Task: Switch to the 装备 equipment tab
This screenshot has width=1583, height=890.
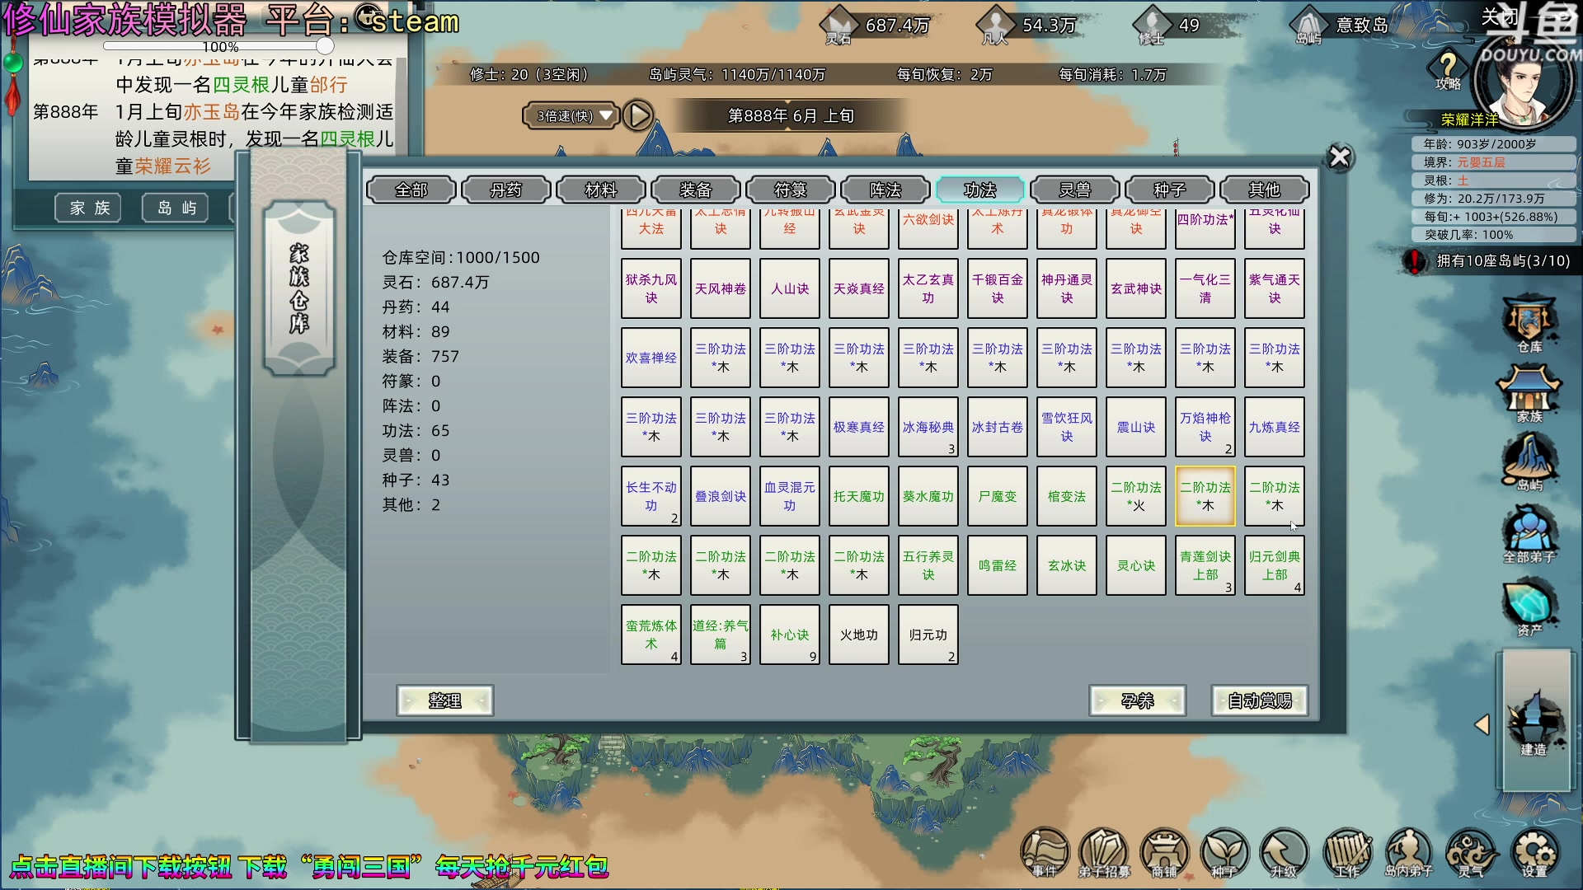Action: click(x=695, y=190)
